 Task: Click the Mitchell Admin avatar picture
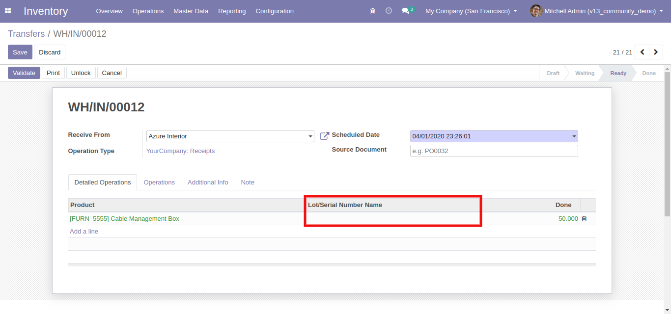(x=536, y=11)
